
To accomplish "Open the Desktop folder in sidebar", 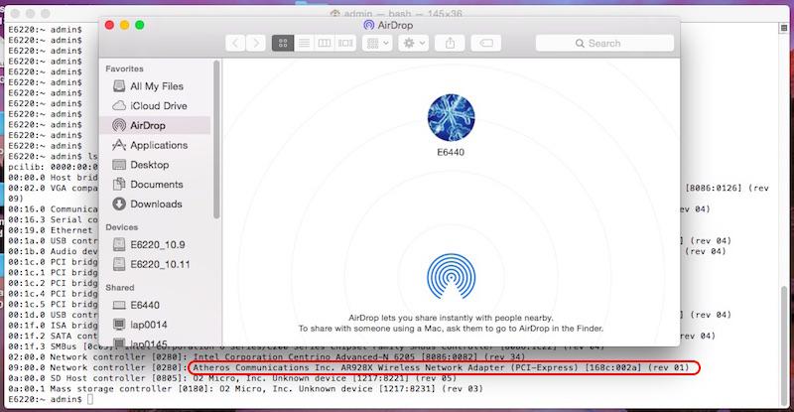I will [x=149, y=165].
